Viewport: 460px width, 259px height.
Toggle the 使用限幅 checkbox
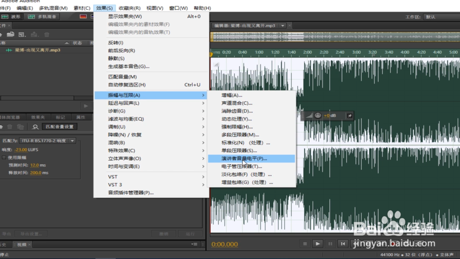coord(4,157)
